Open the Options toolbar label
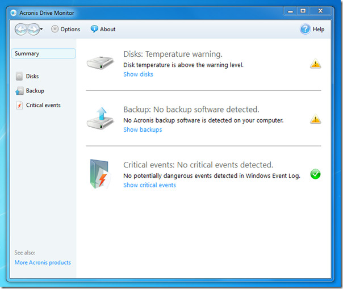Image resolution: width=343 pixels, height=289 pixels. (x=70, y=29)
